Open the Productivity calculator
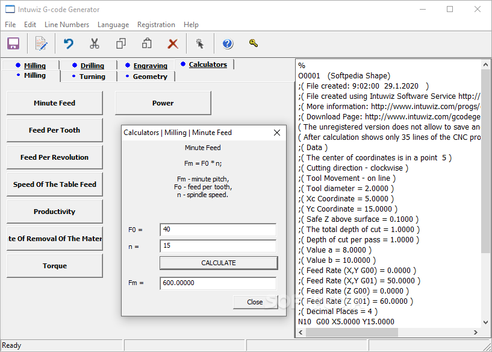The height and width of the screenshot is (352, 492). point(55,212)
